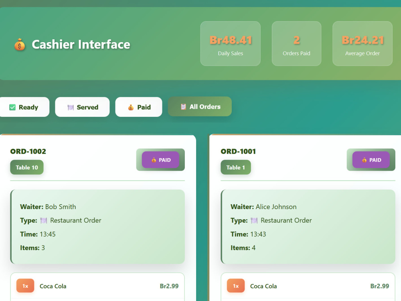Click the clipboard icon on All Orders
Image resolution: width=401 pixels, height=301 pixels.
click(183, 106)
